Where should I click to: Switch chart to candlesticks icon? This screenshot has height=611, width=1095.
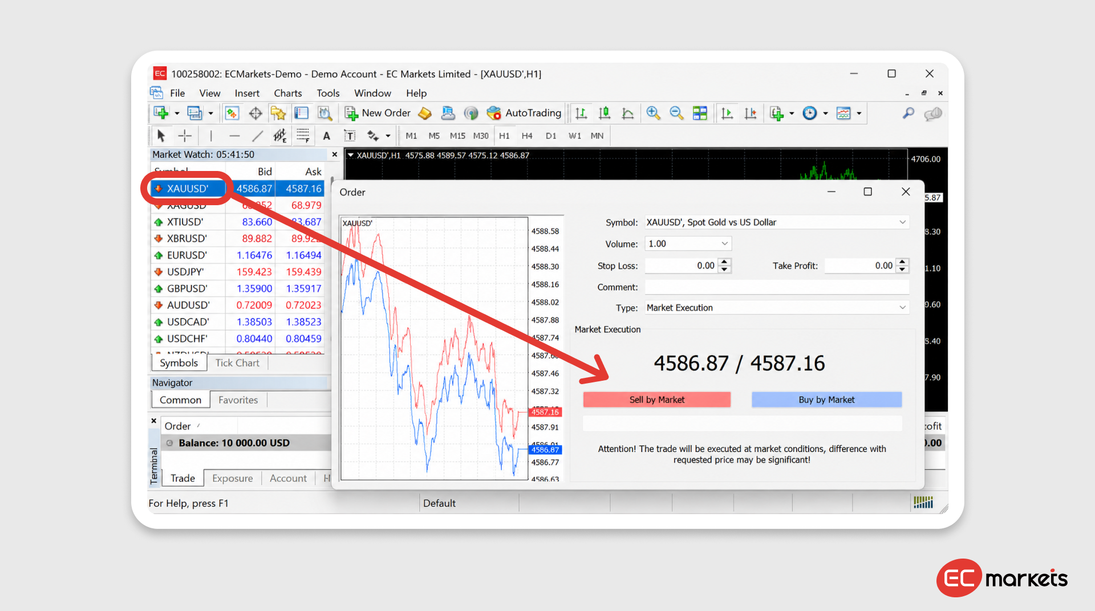pyautogui.click(x=605, y=113)
